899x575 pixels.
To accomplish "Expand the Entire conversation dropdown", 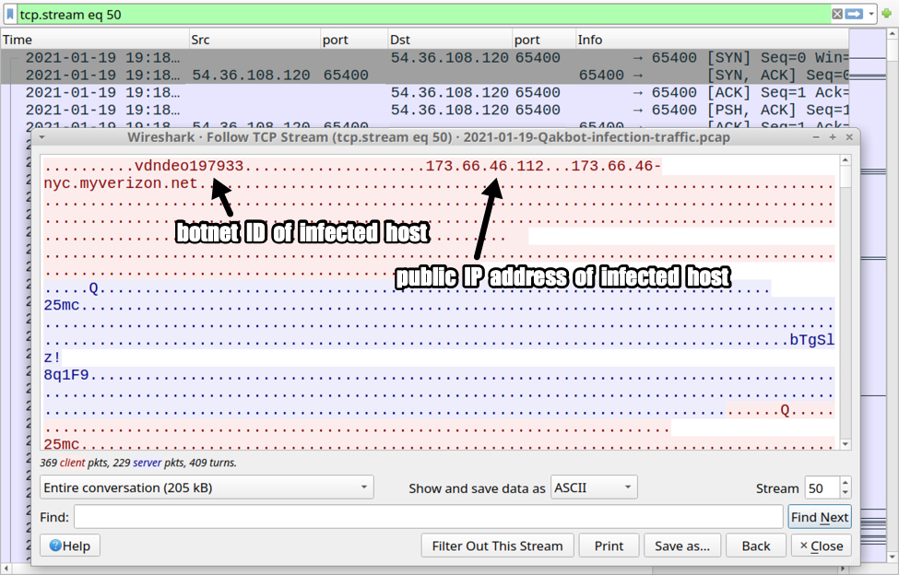I will coord(206,487).
